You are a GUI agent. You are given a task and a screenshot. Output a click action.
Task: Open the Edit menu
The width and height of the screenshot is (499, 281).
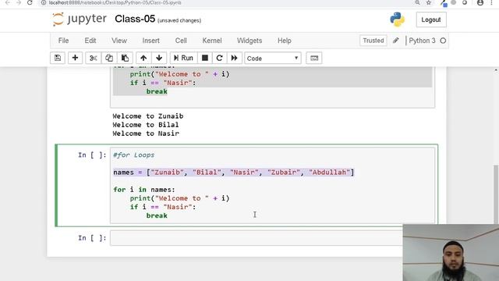pyautogui.click(x=90, y=41)
